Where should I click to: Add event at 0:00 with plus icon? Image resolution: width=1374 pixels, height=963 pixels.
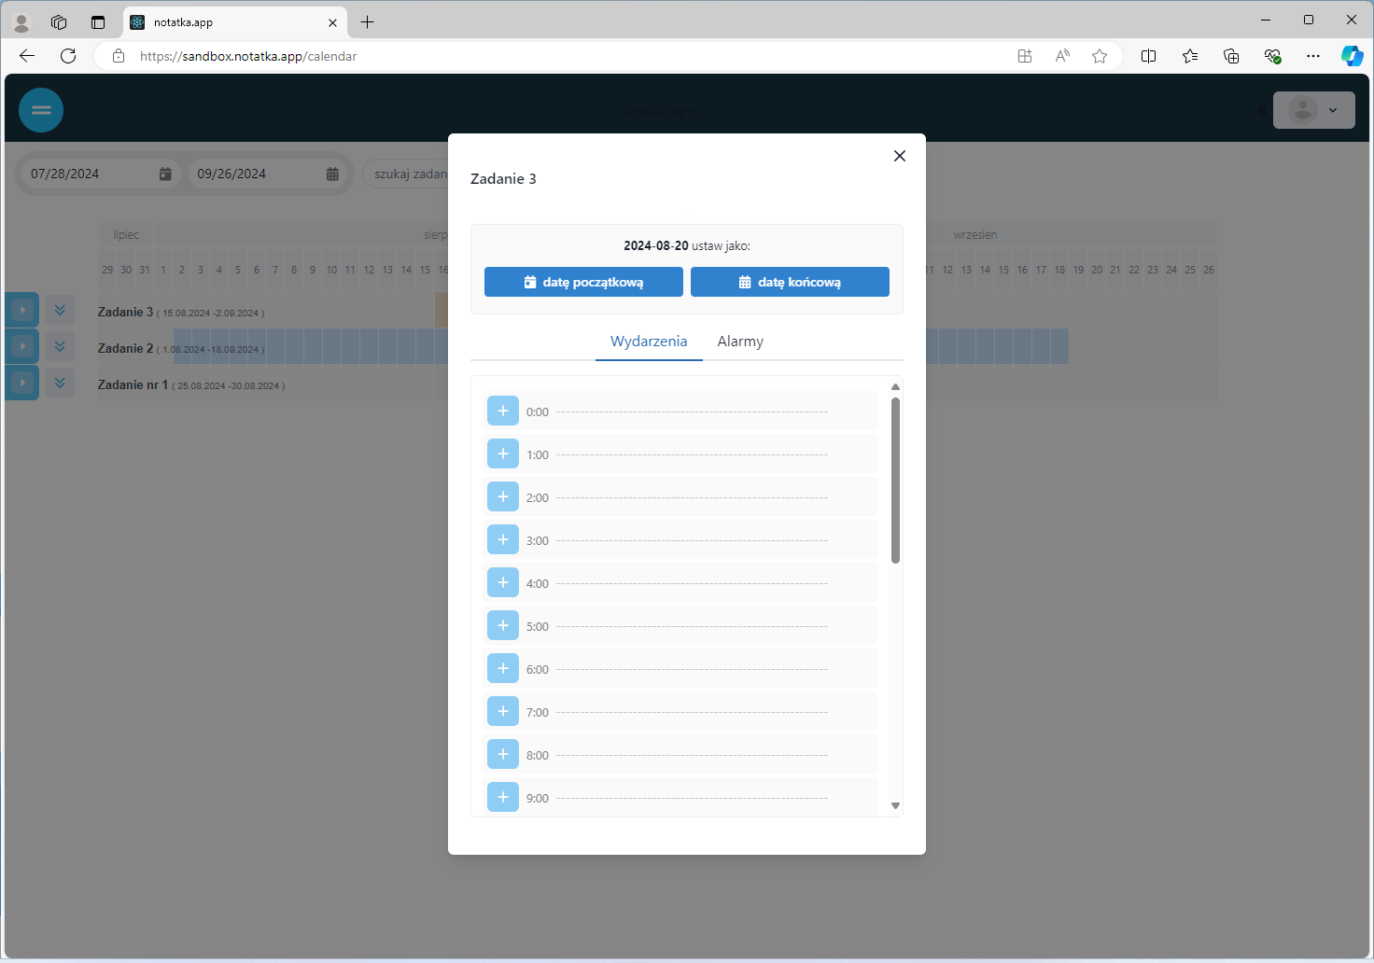pyautogui.click(x=503, y=411)
